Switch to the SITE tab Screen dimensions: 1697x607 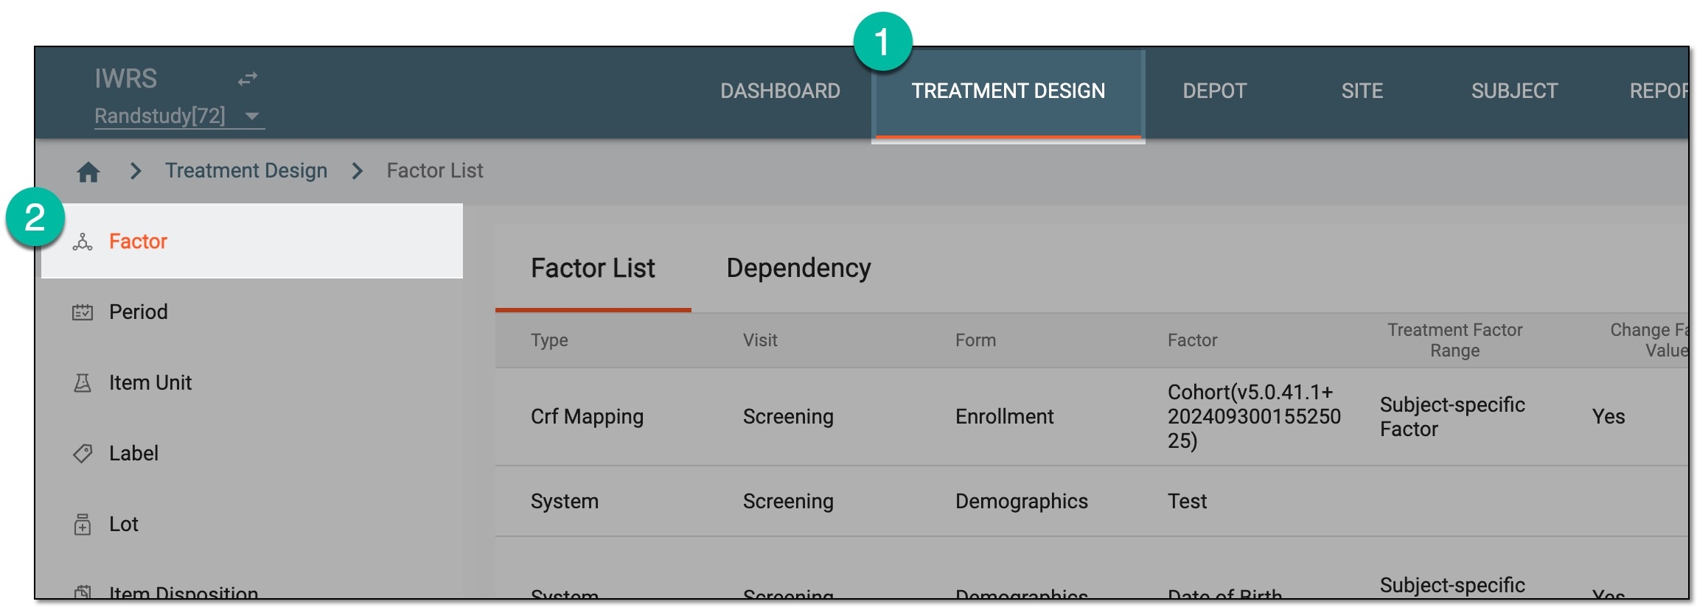(1362, 91)
